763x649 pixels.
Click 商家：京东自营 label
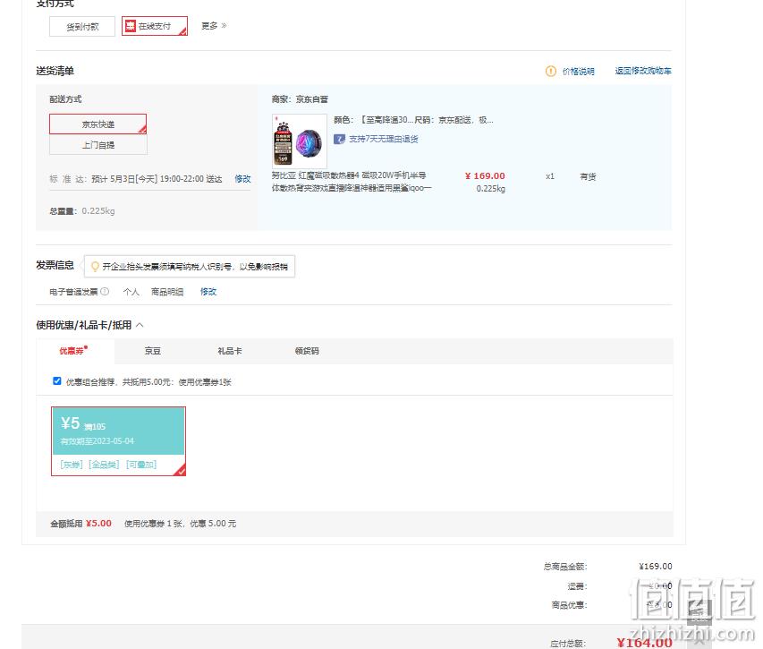tap(300, 99)
